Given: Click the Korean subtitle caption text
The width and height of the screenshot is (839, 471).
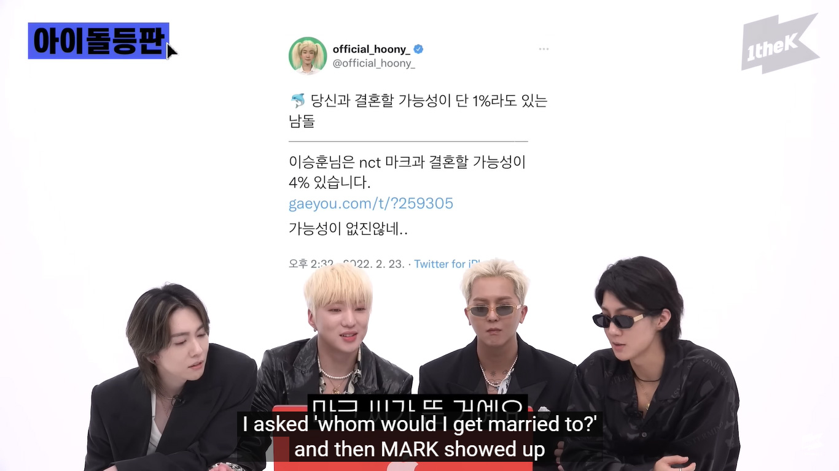Looking at the screenshot, I should click(x=418, y=406).
